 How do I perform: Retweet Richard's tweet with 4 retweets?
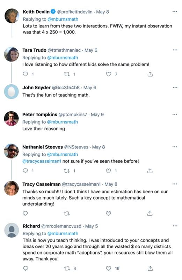[67, 268]
